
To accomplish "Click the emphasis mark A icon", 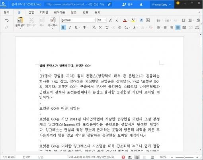I will click(x=134, y=27).
